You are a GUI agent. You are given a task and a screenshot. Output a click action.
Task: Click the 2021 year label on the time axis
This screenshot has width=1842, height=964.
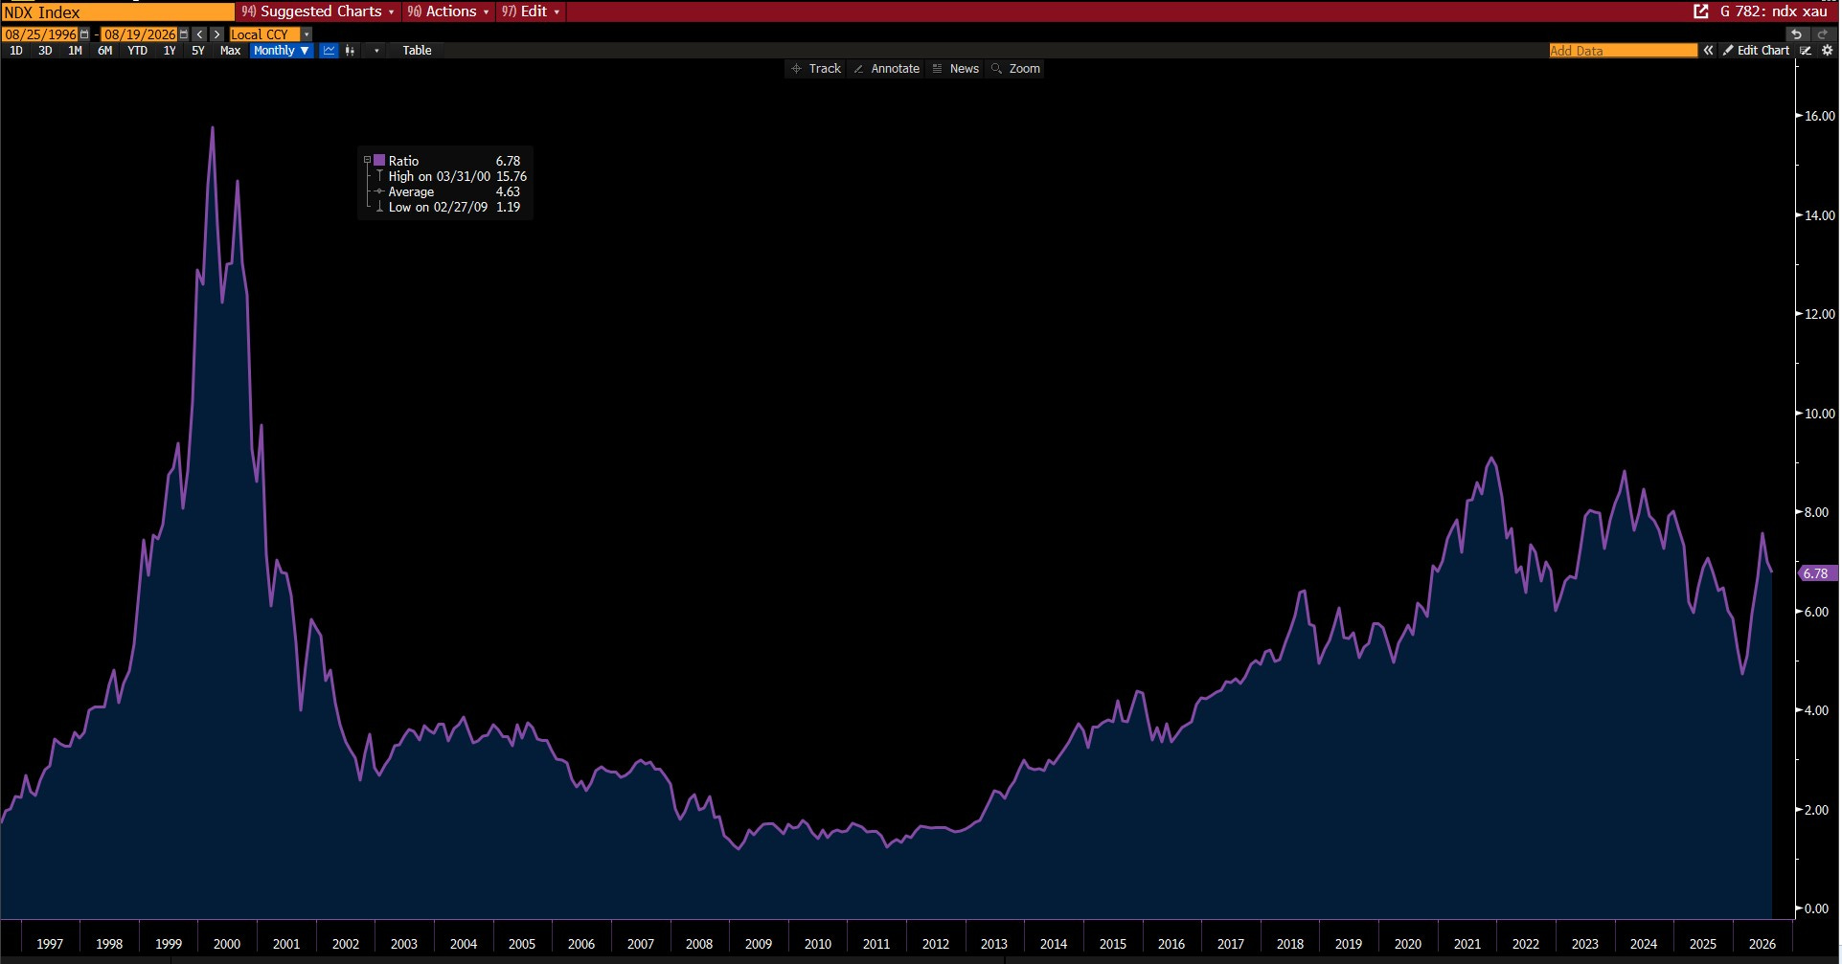1467,944
